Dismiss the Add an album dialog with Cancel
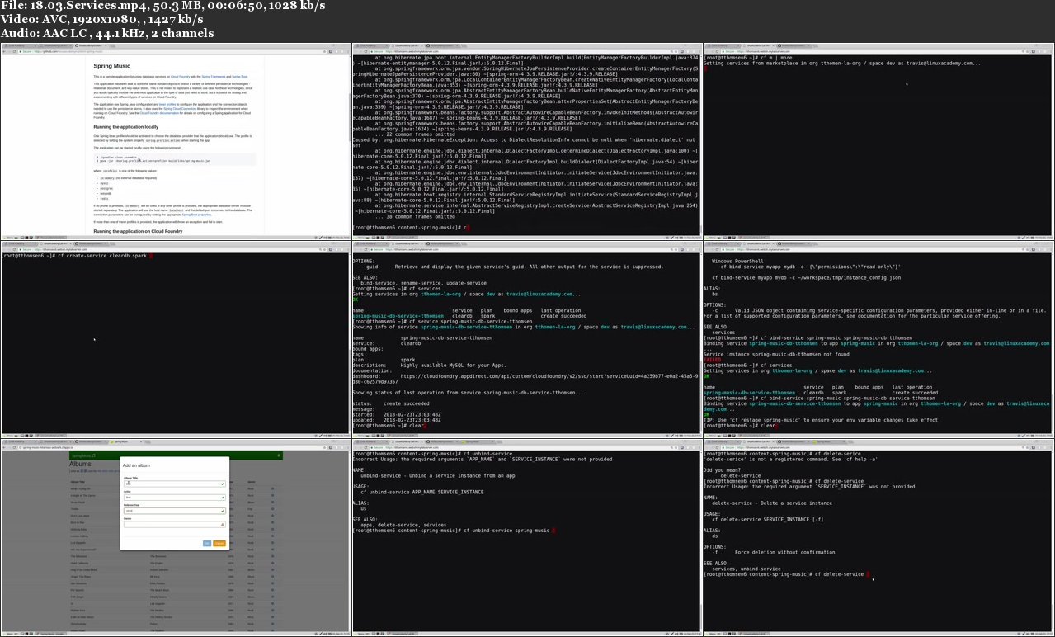 [219, 543]
